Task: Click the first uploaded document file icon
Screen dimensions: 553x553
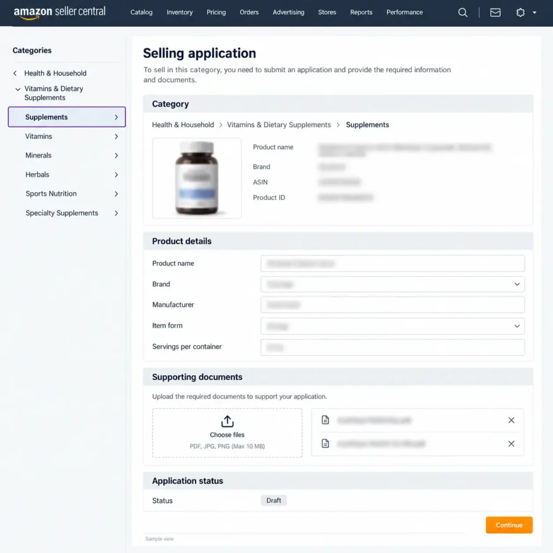Action: [x=325, y=420]
